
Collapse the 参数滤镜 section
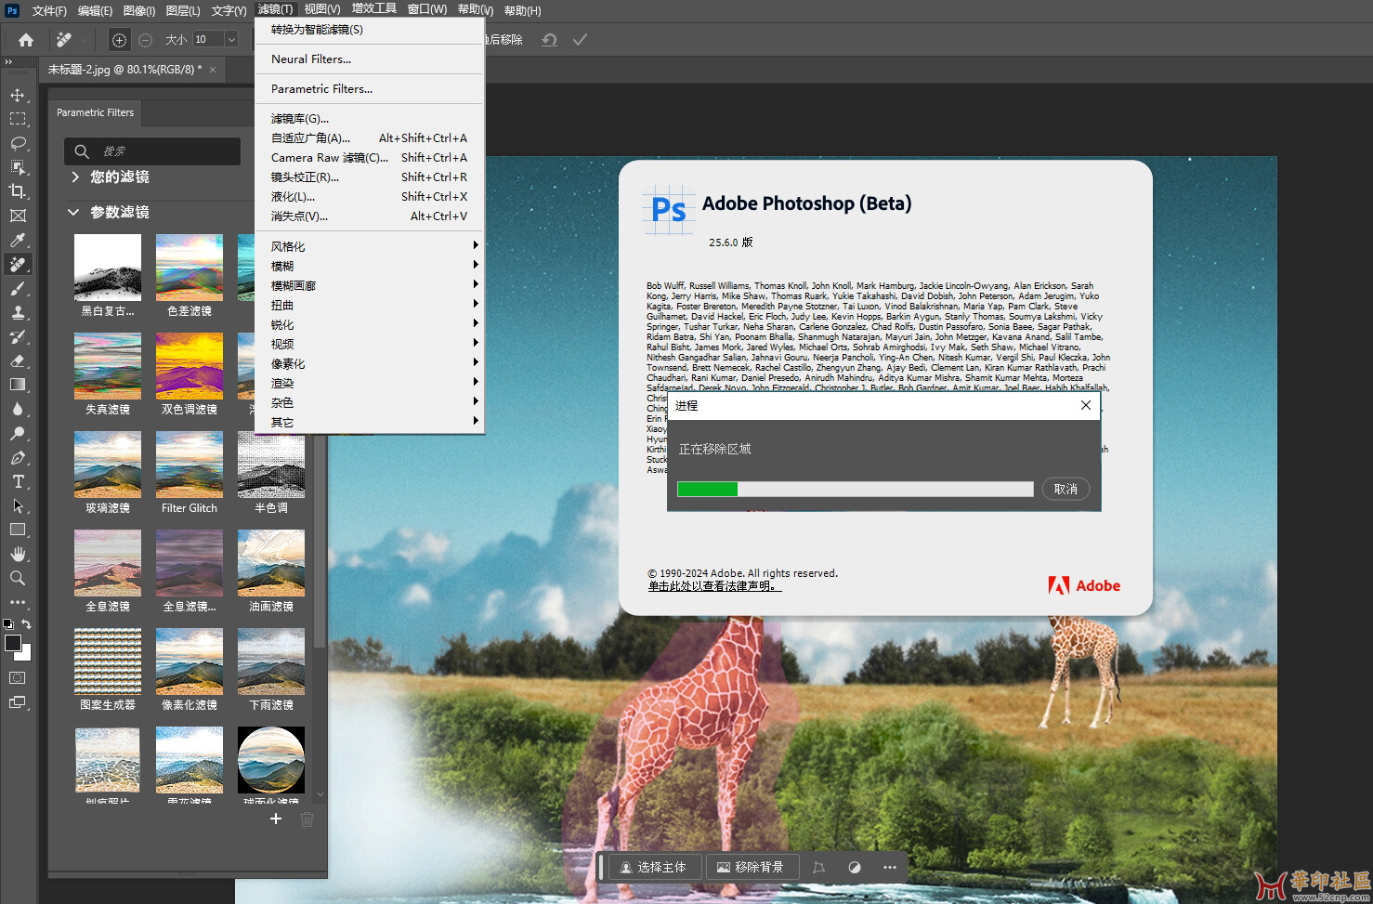tap(73, 212)
